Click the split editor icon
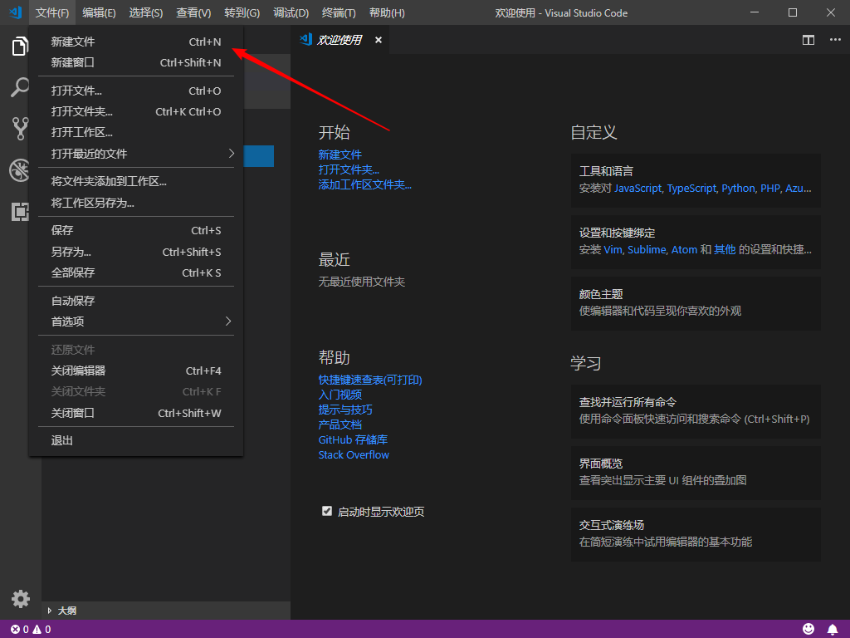850x638 pixels. [x=808, y=40]
